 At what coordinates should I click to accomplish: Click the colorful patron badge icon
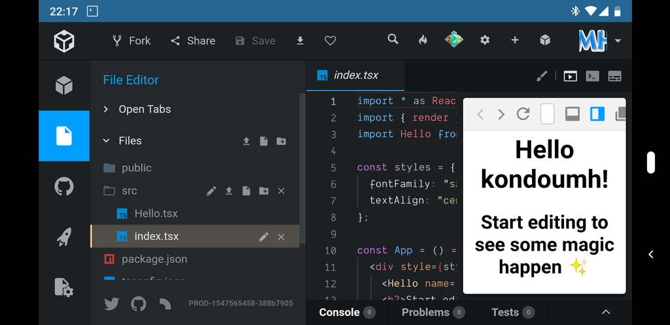point(454,40)
